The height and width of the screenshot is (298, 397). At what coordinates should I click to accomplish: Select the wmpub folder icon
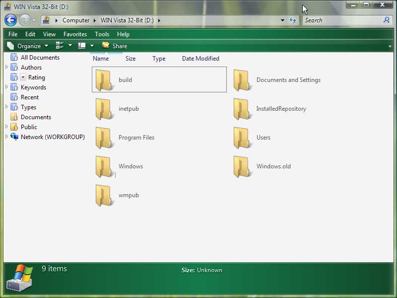click(104, 195)
